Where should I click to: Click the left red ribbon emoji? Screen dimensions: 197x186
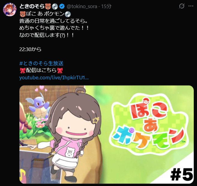click(x=22, y=71)
